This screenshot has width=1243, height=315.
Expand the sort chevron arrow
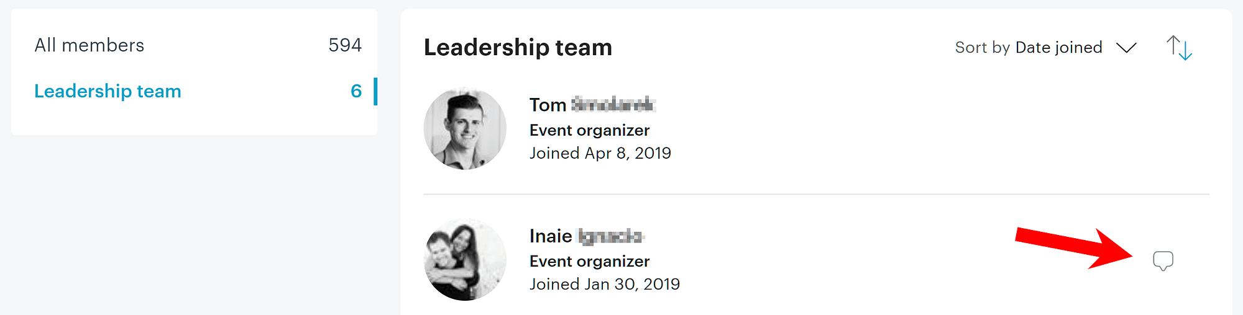(x=1126, y=48)
